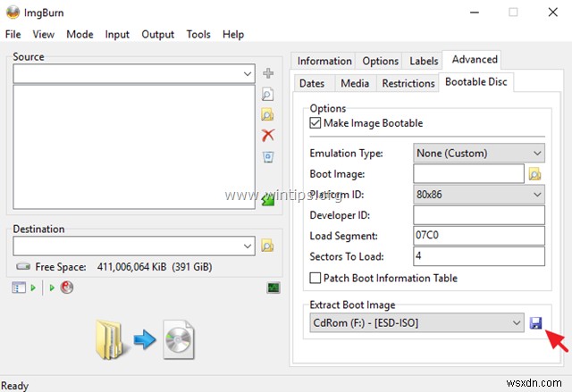This screenshot has height=392, width=572.
Task: Switch to the Information tab
Action: (324, 61)
